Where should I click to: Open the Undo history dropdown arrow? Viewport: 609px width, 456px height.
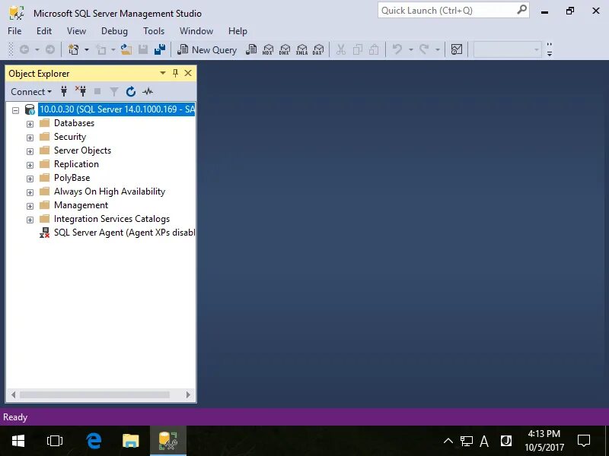[410, 49]
